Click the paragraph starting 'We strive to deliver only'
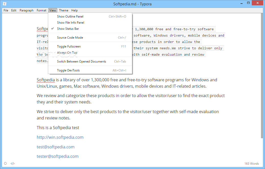Viewport: 265px width, 169px height. (128, 115)
